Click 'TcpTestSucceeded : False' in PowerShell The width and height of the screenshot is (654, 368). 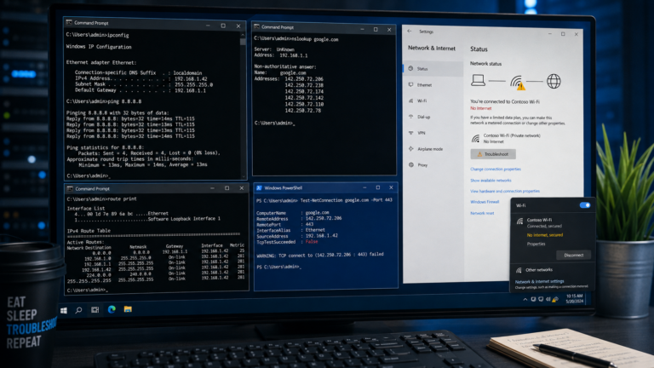287,242
